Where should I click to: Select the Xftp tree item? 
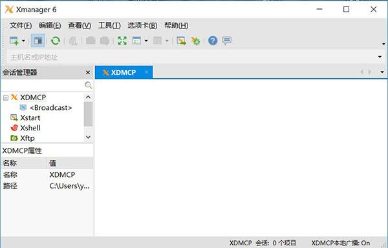(x=27, y=138)
